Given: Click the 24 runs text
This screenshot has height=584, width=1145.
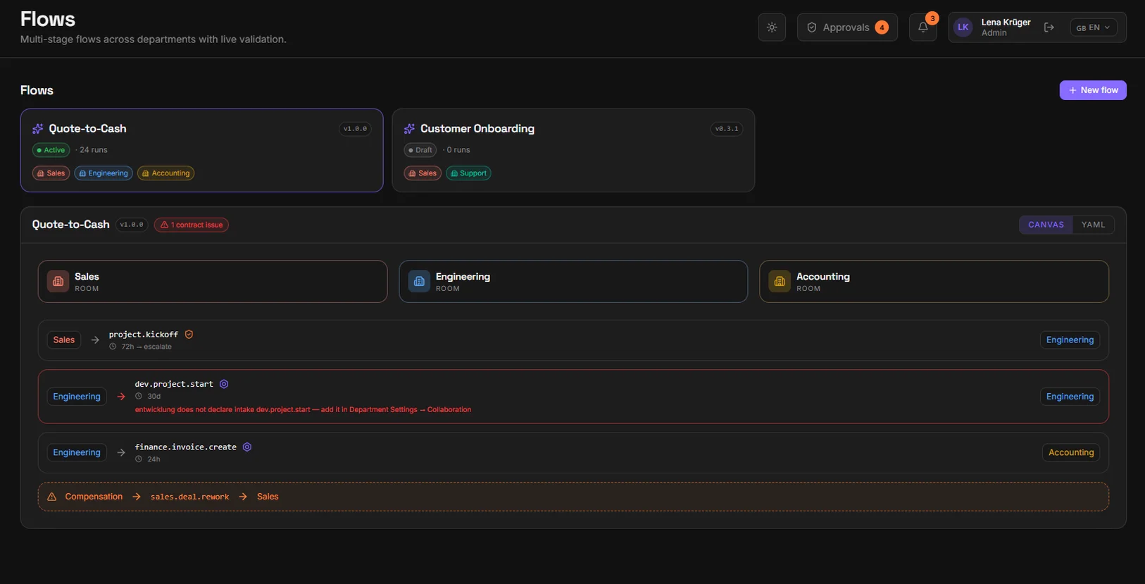Looking at the screenshot, I should (94, 150).
